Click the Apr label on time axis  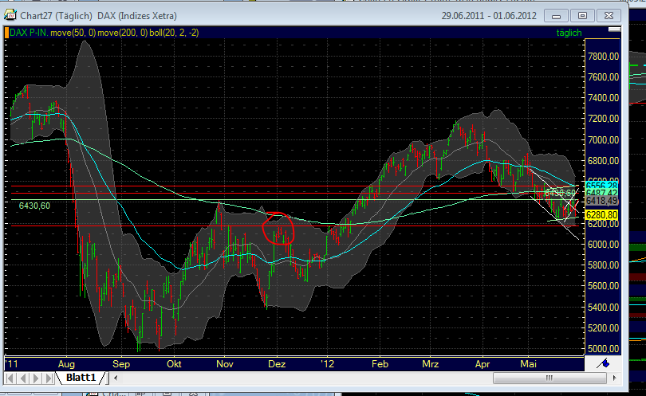coord(483,364)
